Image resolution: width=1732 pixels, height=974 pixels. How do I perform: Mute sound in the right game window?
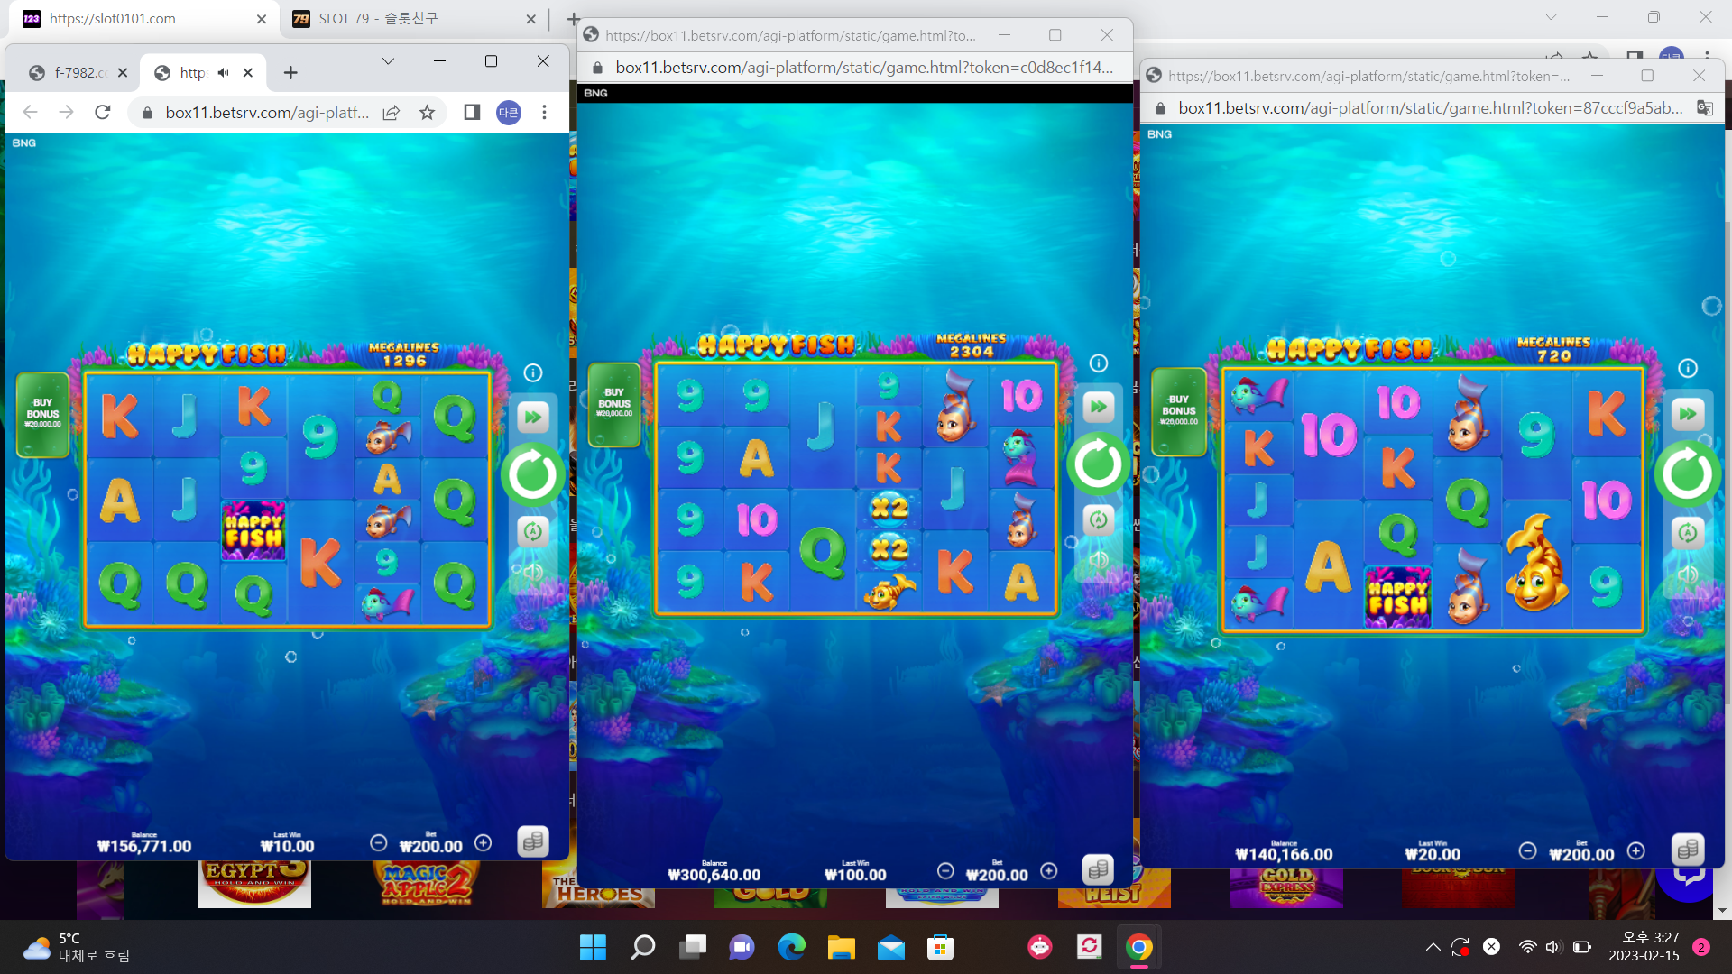pyautogui.click(x=1688, y=574)
